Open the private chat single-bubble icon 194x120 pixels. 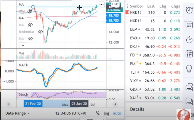point(189,101)
